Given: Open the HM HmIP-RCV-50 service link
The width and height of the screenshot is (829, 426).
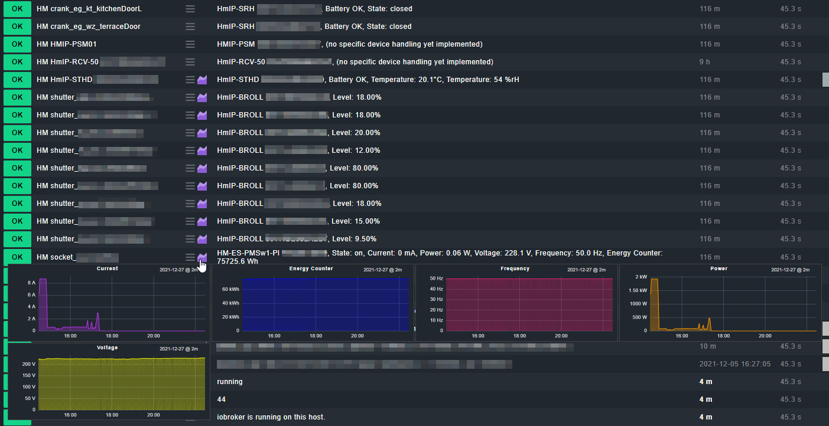Looking at the screenshot, I should (x=100, y=62).
